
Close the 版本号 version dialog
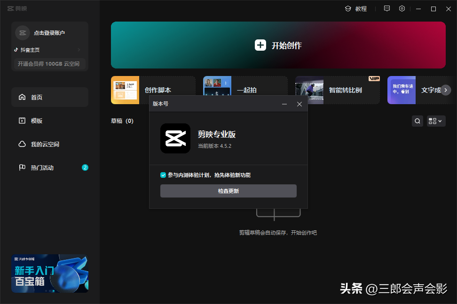[299, 104]
